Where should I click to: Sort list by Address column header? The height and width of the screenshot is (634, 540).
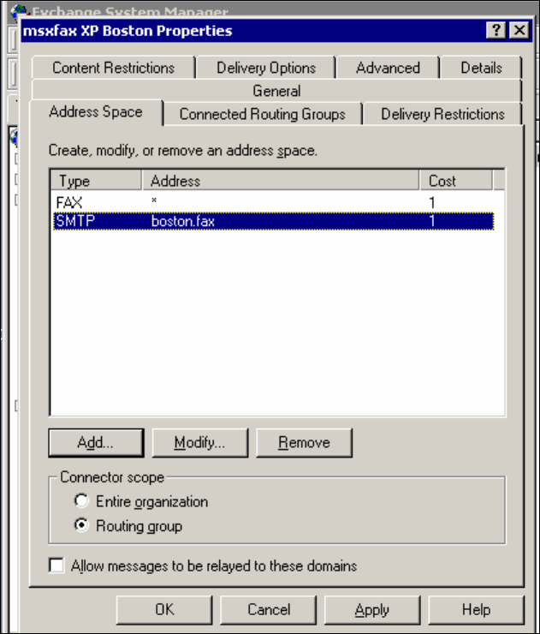[281, 180]
